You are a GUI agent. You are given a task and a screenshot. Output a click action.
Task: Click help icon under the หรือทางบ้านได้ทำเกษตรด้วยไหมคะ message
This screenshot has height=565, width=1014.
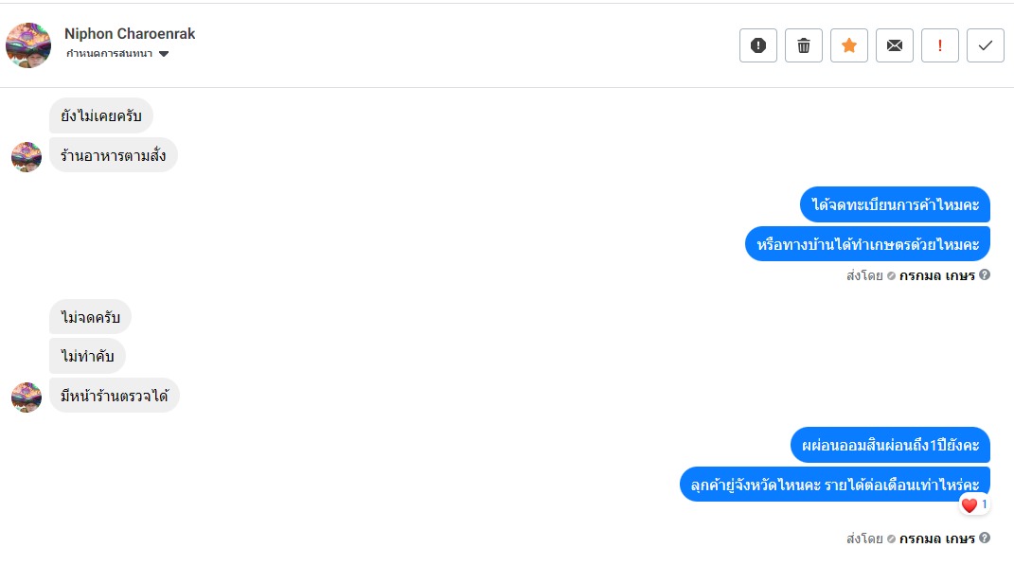click(985, 275)
